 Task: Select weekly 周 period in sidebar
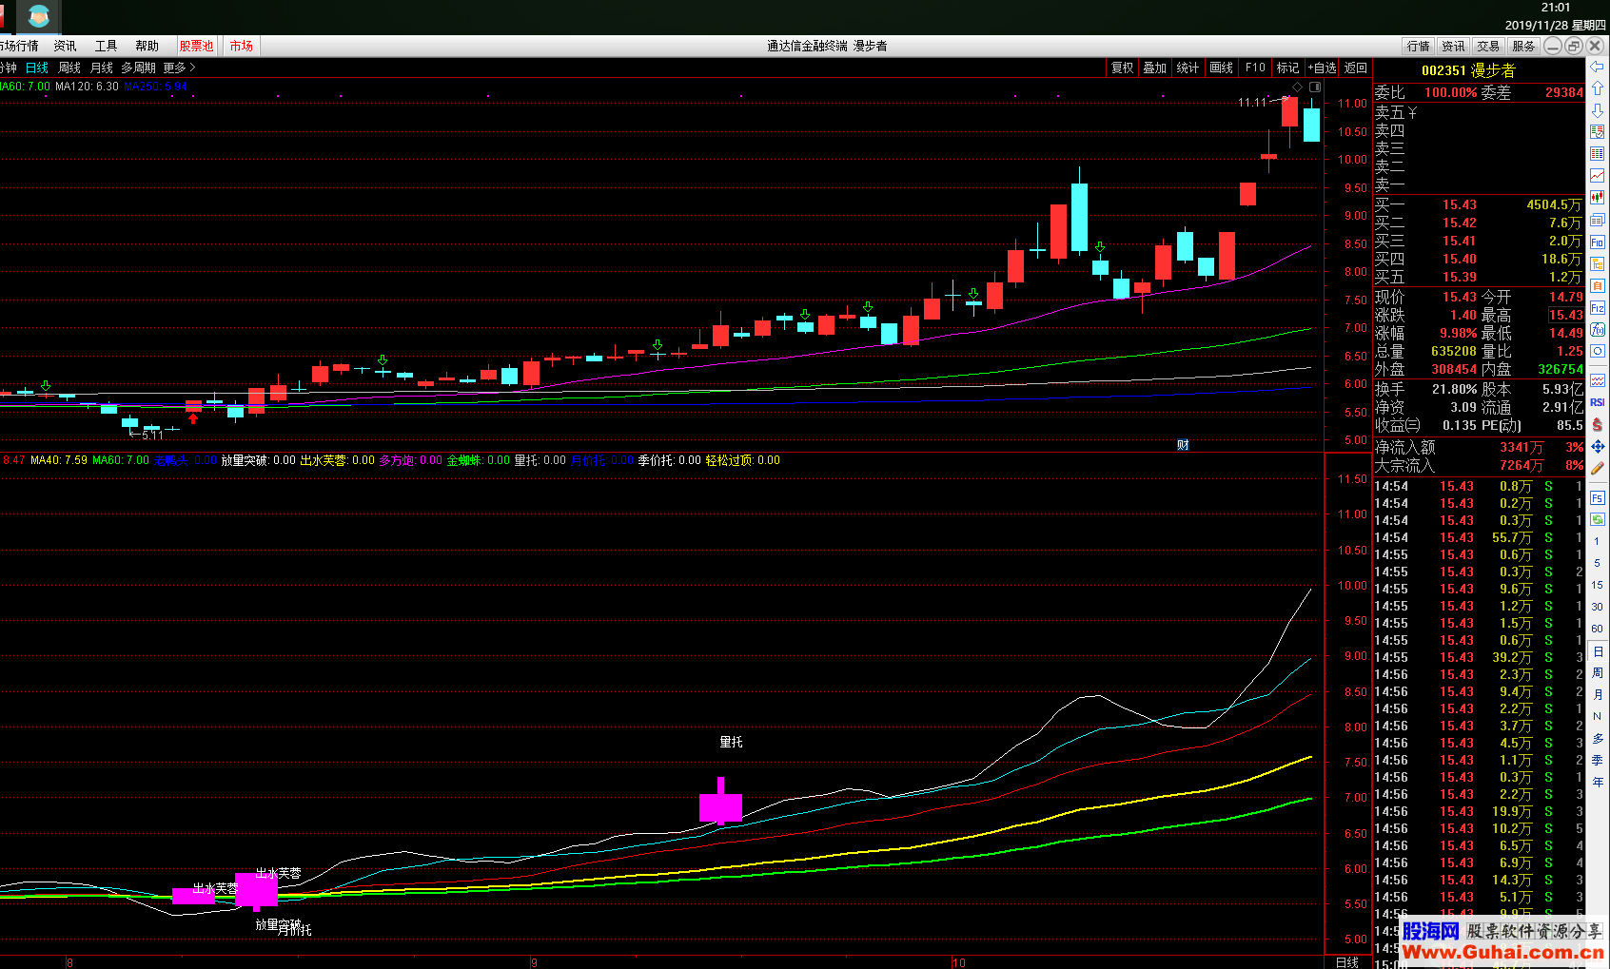pos(1597,673)
